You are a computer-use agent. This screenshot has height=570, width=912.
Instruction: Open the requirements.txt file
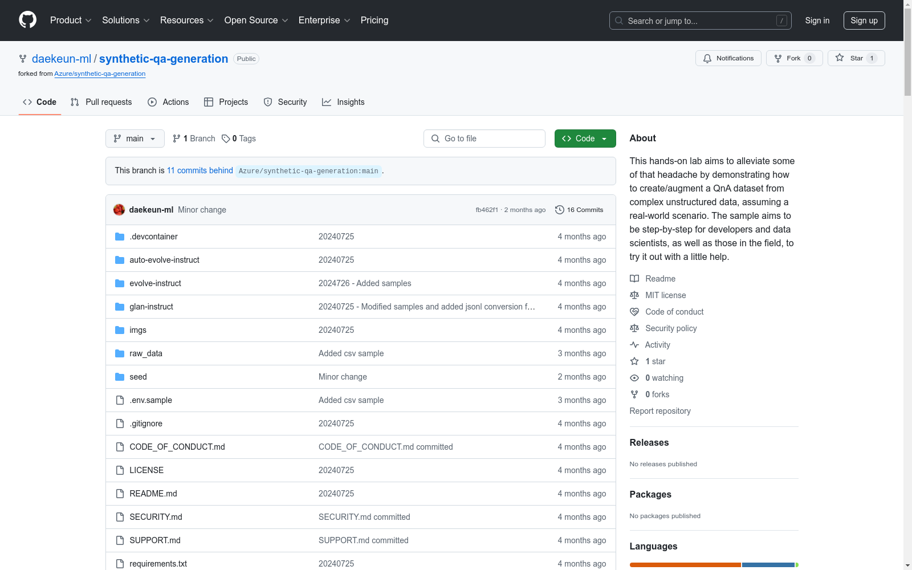pos(158,564)
